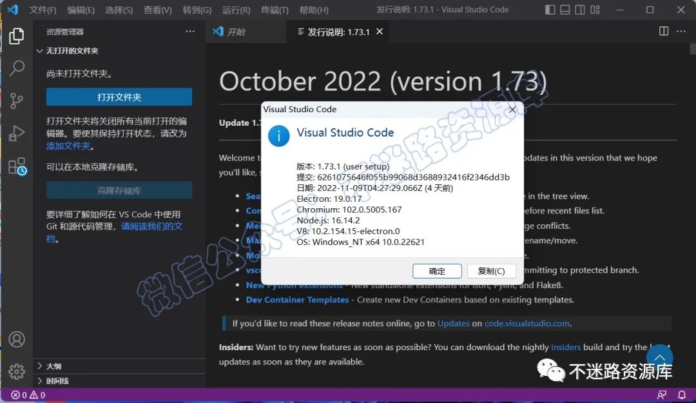The image size is (696, 403).
Task: Select the 发行说明: 1.73.1 tab
Action: click(x=339, y=32)
